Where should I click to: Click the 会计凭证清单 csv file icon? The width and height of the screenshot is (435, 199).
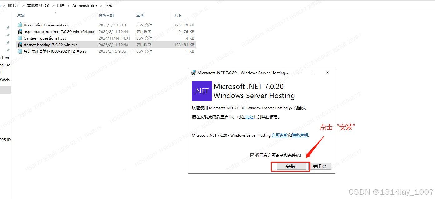pyautogui.click(x=20, y=51)
